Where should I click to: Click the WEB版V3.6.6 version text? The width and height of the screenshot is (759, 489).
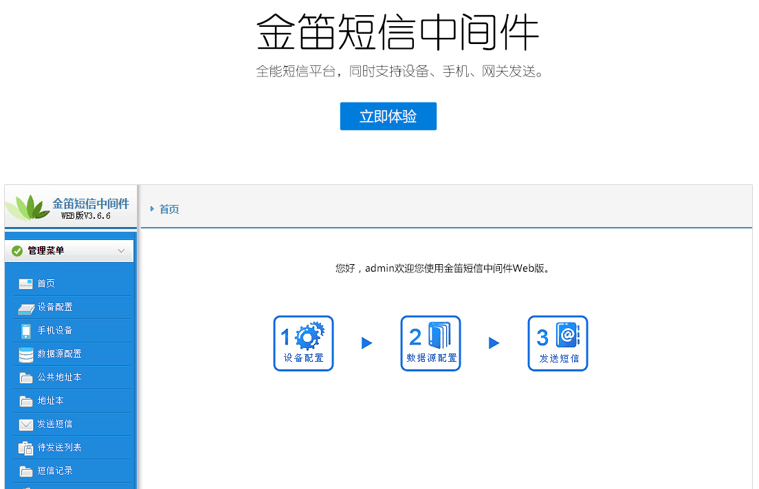[86, 216]
